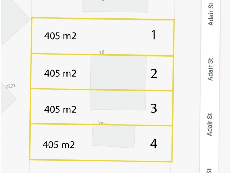Click the partial St label at bottom-right
The height and width of the screenshot is (173, 231).
(x=209, y=171)
